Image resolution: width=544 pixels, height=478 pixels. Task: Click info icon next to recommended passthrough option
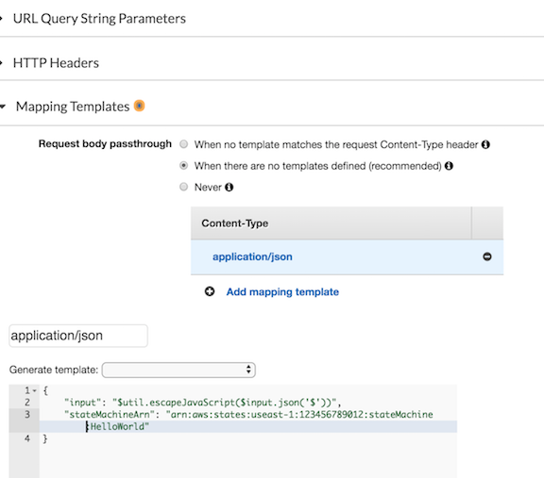pos(449,166)
